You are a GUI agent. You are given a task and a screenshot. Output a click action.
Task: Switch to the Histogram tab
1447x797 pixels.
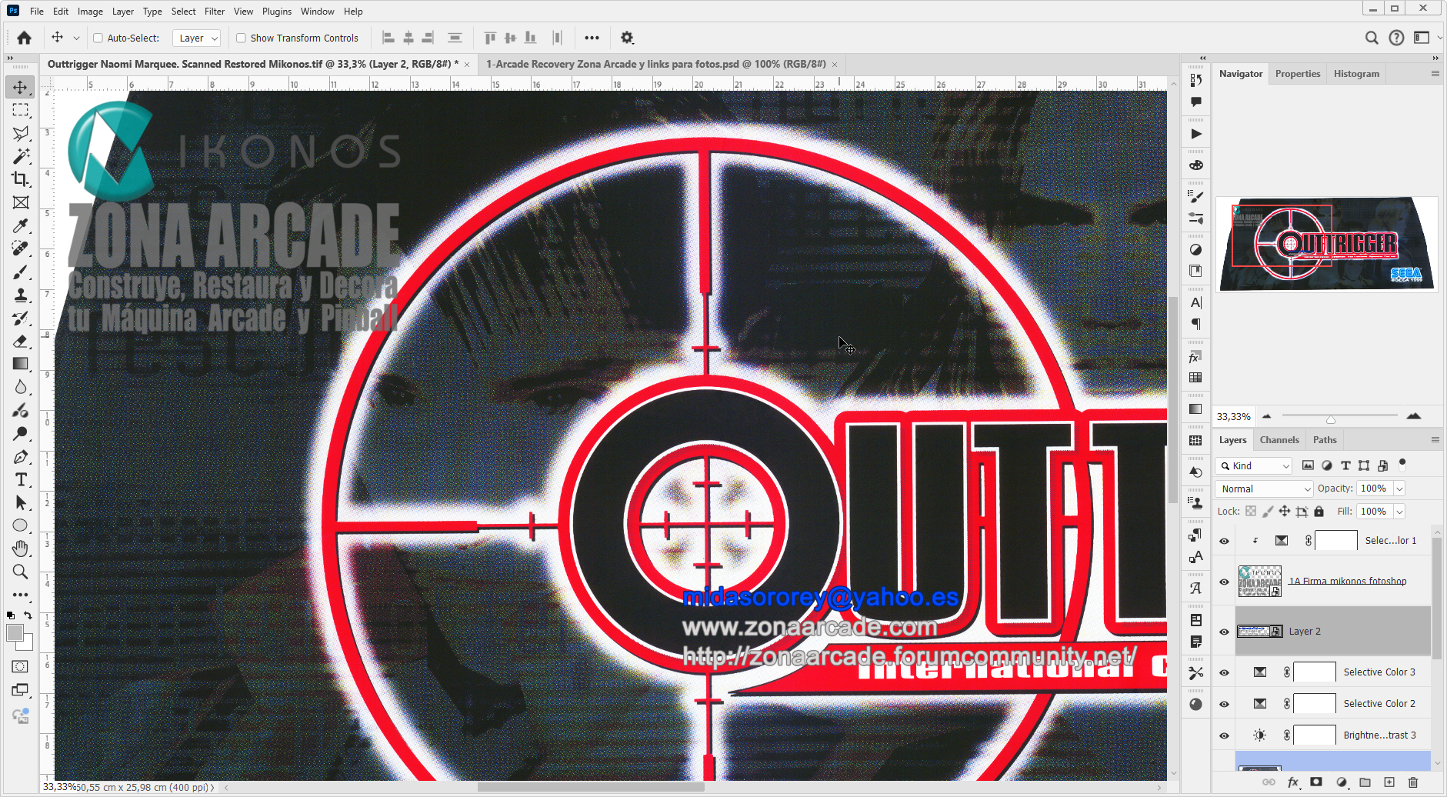[1356, 74]
